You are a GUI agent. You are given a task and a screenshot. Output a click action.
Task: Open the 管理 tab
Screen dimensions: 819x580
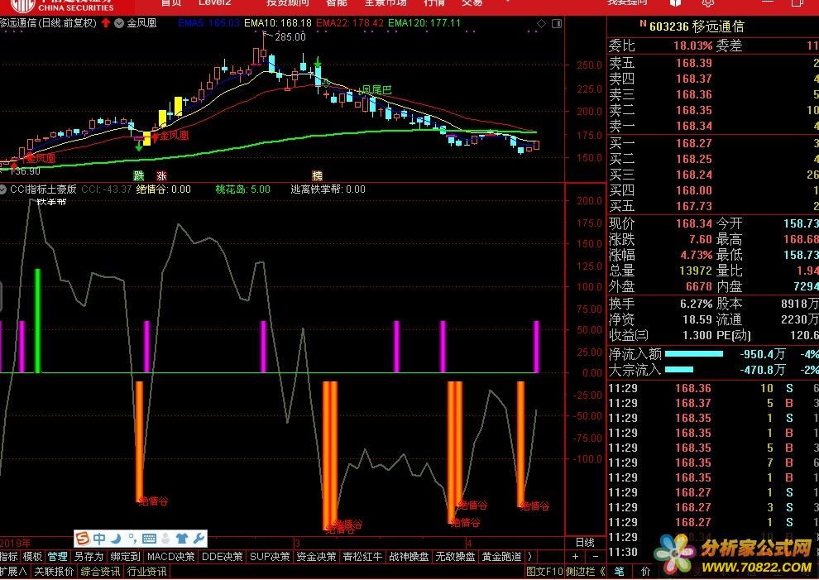(x=57, y=557)
